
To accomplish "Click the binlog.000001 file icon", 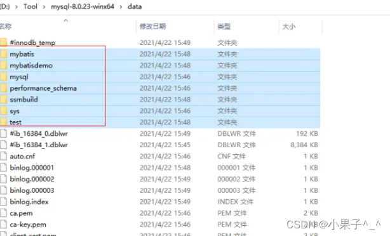I will point(3,167).
